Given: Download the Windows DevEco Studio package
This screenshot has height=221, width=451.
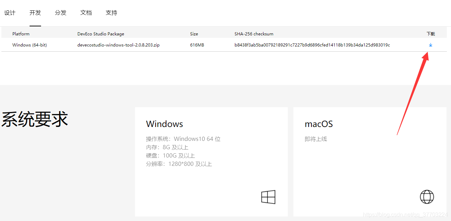Looking at the screenshot, I should (x=430, y=45).
